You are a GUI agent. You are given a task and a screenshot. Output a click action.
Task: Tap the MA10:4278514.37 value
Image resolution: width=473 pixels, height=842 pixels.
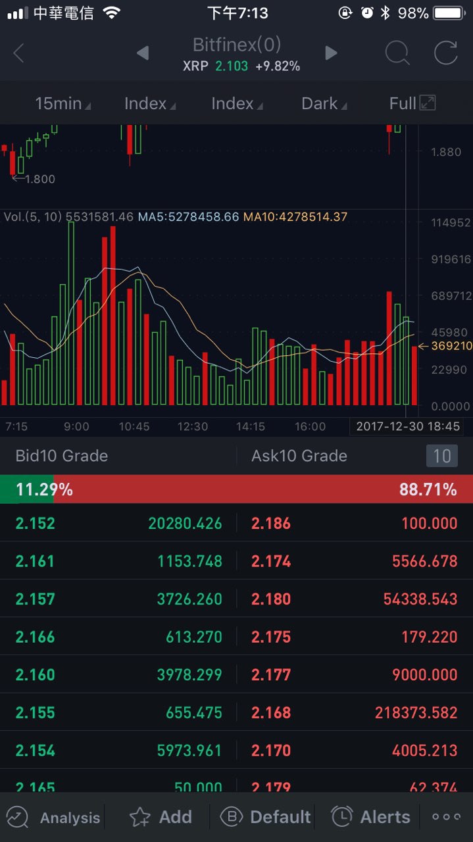tap(295, 216)
